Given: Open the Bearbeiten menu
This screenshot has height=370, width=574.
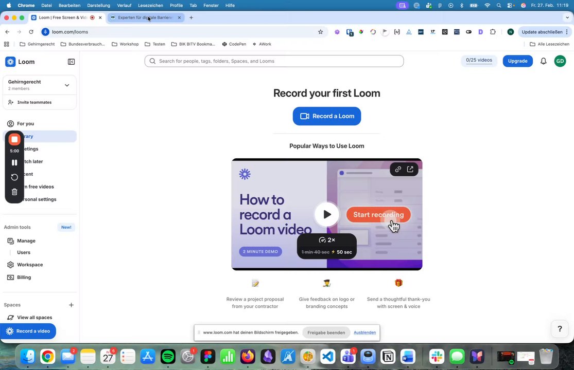Looking at the screenshot, I should point(69,6).
